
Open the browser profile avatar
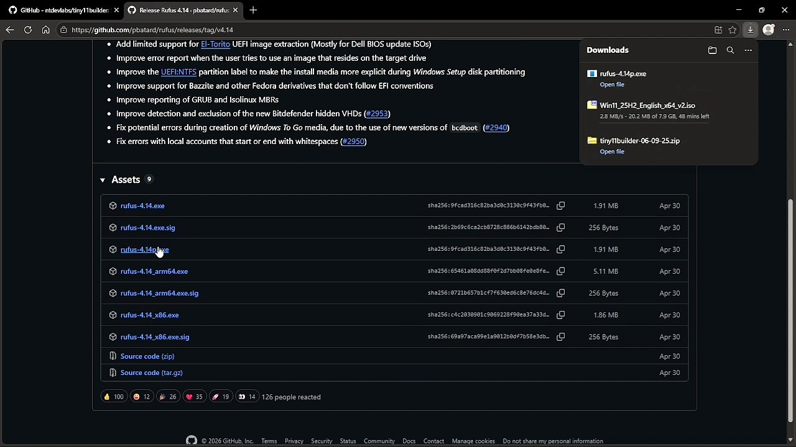point(769,30)
